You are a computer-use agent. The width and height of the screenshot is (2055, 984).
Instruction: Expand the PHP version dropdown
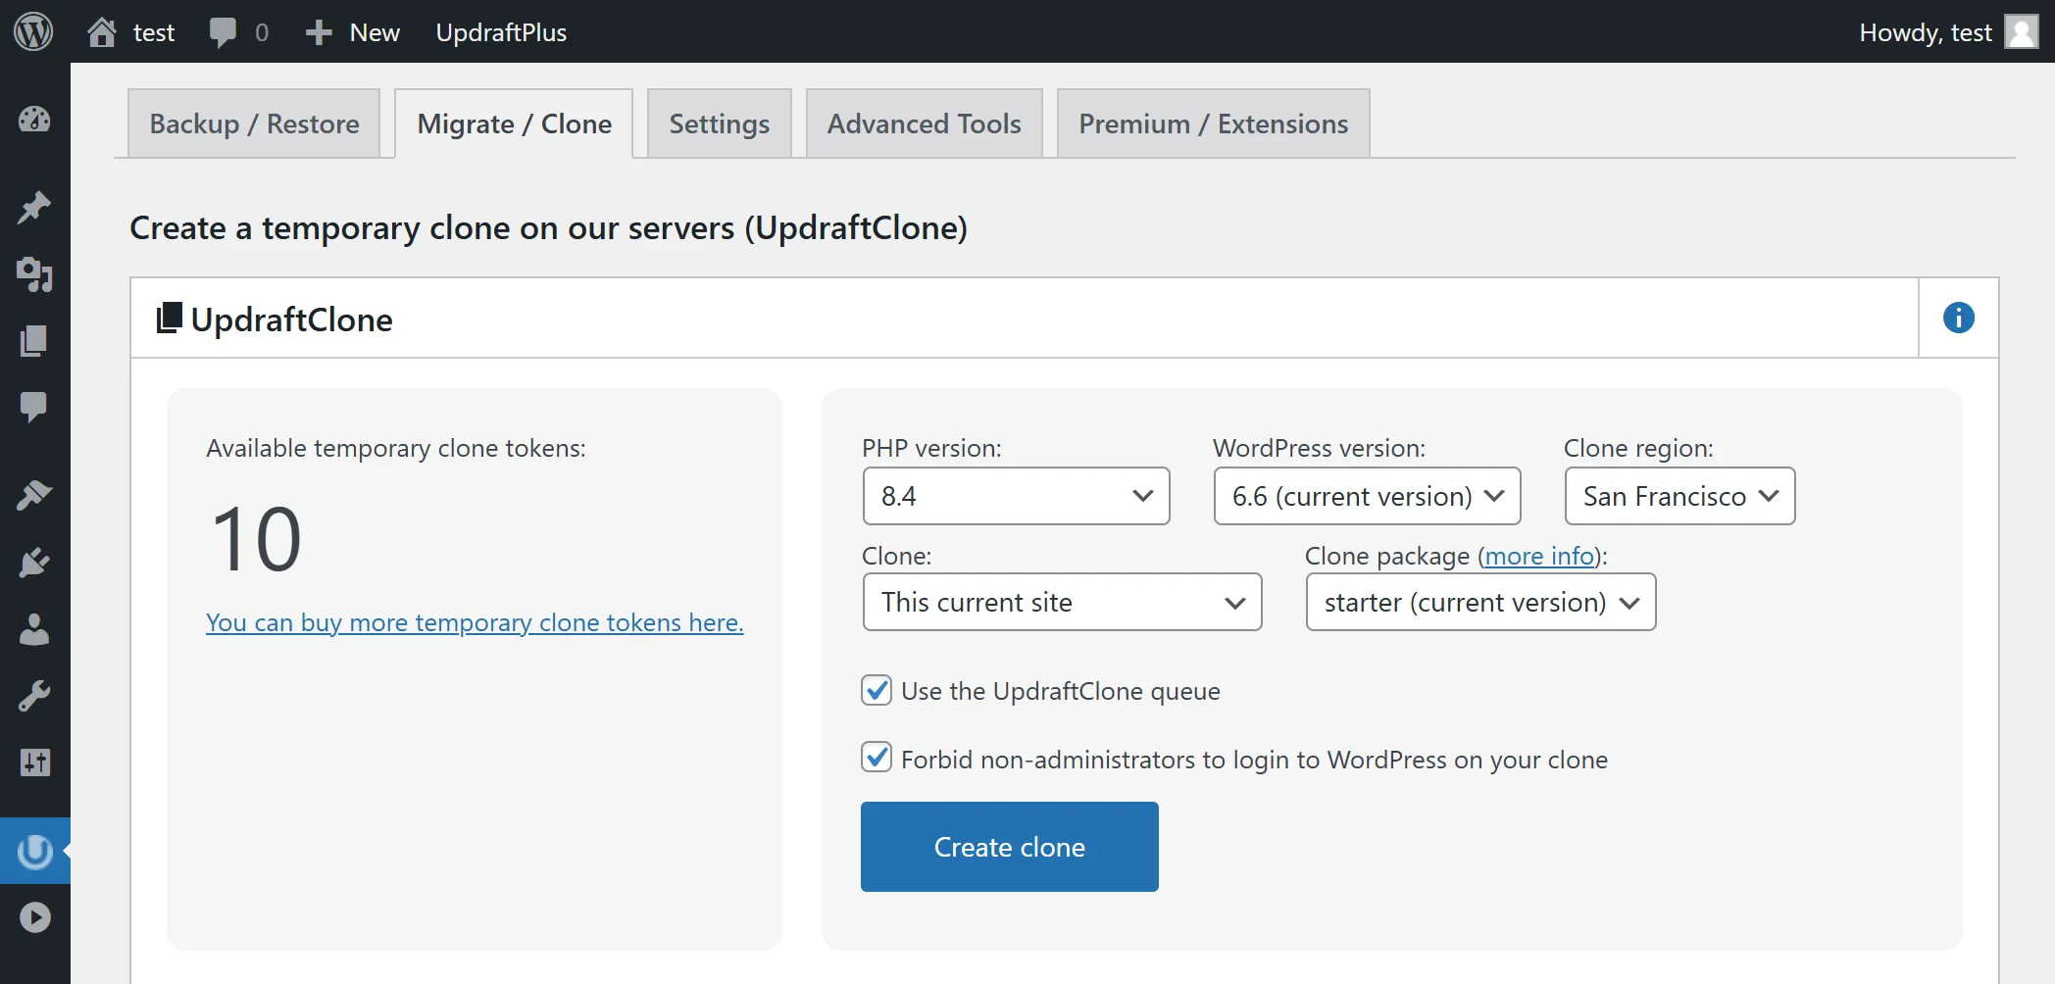click(x=1016, y=496)
